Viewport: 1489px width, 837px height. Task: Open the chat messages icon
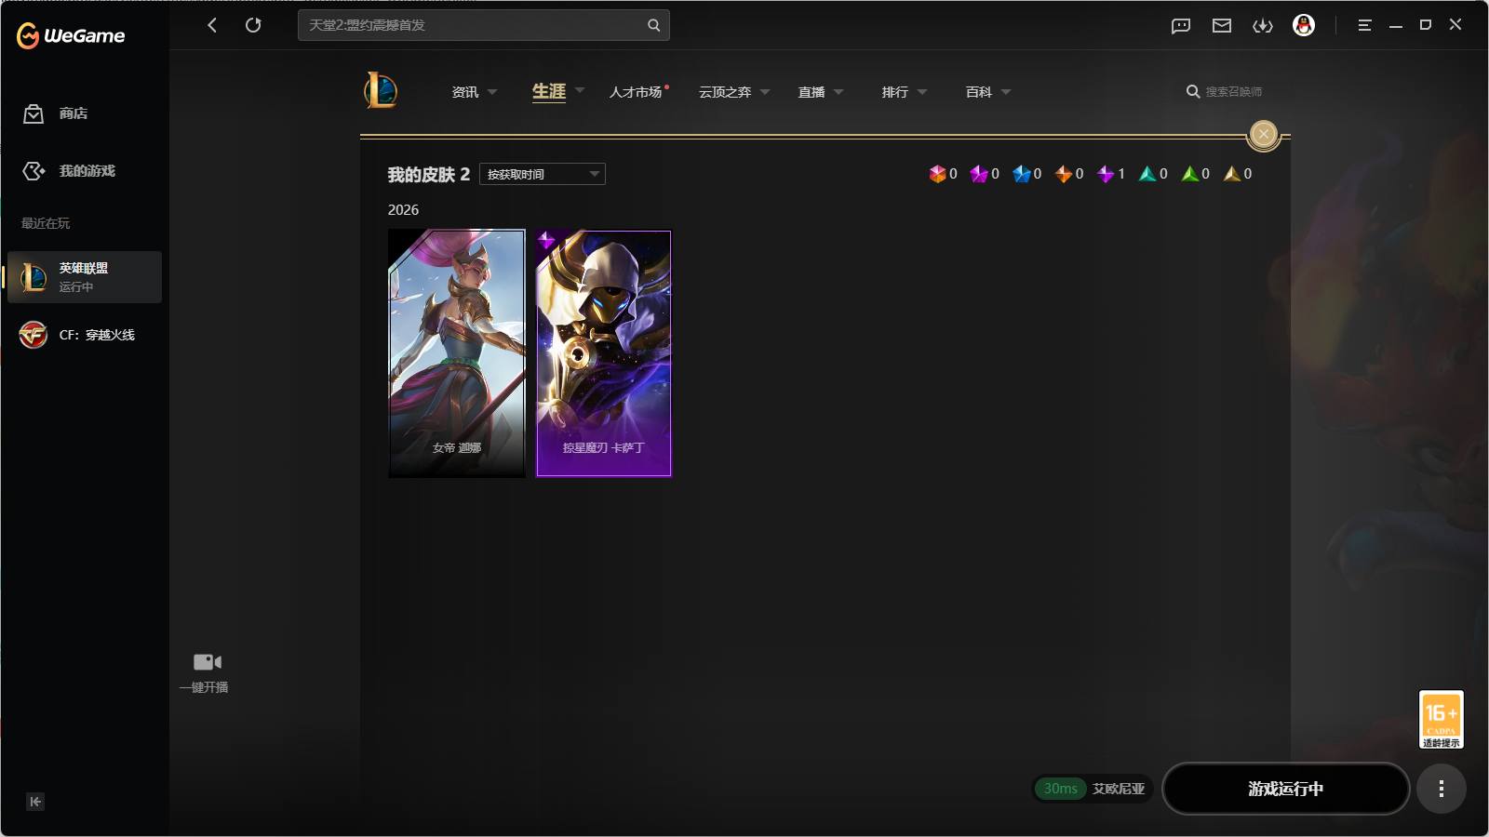pos(1181,25)
